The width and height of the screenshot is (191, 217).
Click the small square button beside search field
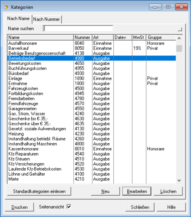tap(180, 29)
